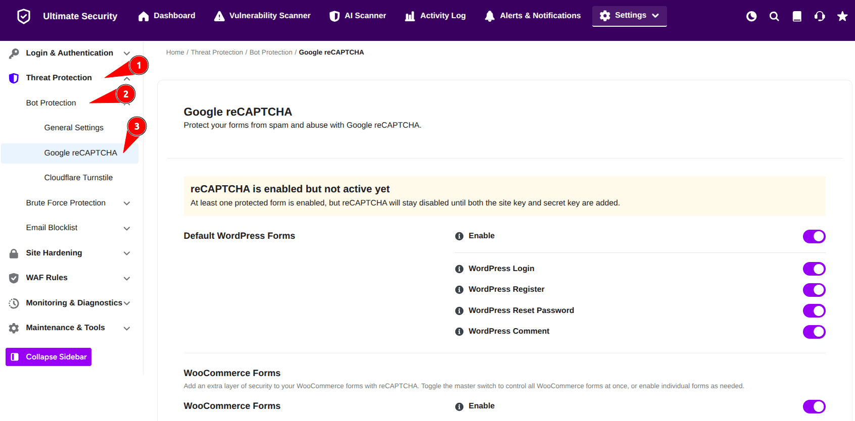Click the Dashboard home icon
855x421 pixels.
tap(144, 16)
